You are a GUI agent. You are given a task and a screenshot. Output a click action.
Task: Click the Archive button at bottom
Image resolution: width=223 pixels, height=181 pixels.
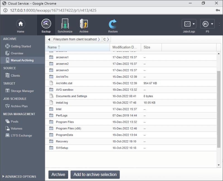tap(58, 175)
